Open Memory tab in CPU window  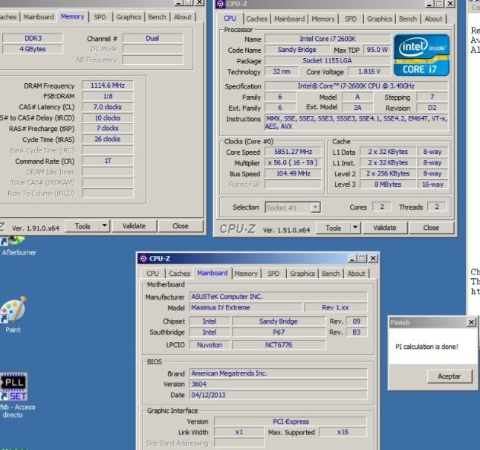[x=323, y=19]
